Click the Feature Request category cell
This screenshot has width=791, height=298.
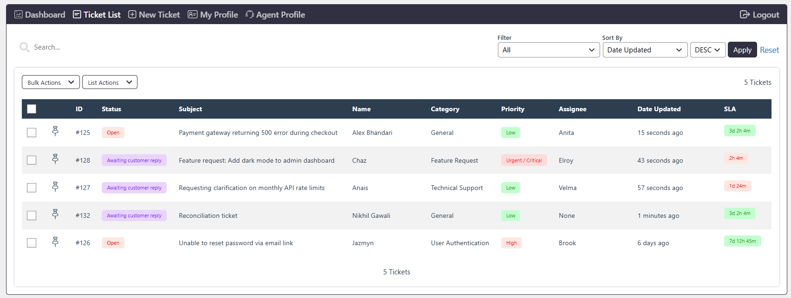[454, 160]
